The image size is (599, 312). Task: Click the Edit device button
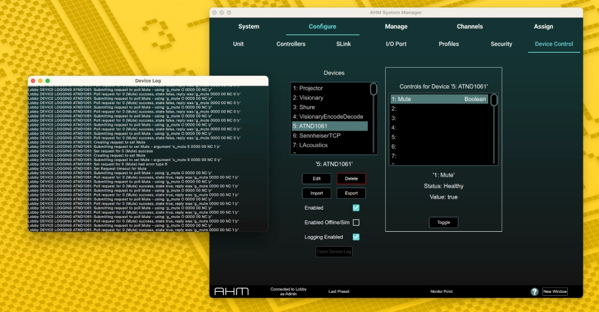point(317,178)
